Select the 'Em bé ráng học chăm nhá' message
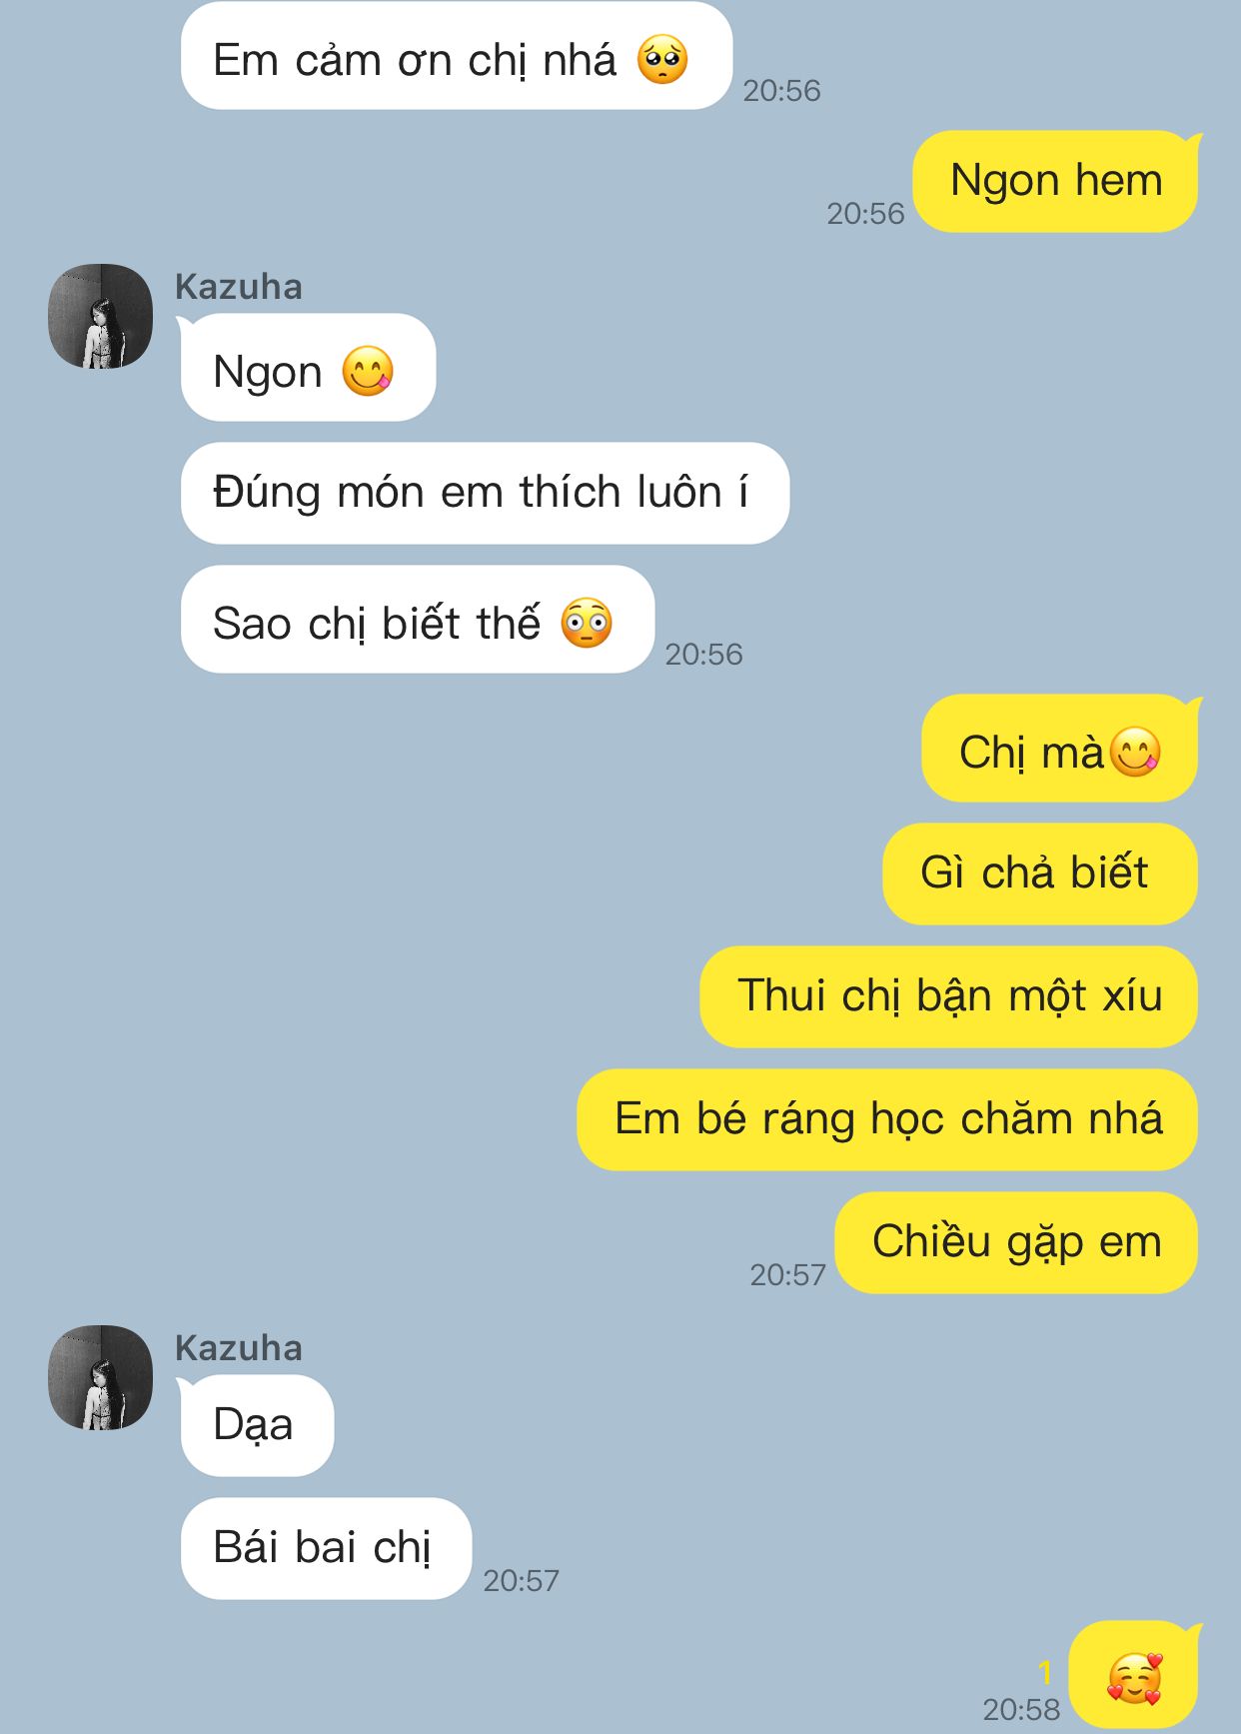 pyautogui.click(x=887, y=1119)
